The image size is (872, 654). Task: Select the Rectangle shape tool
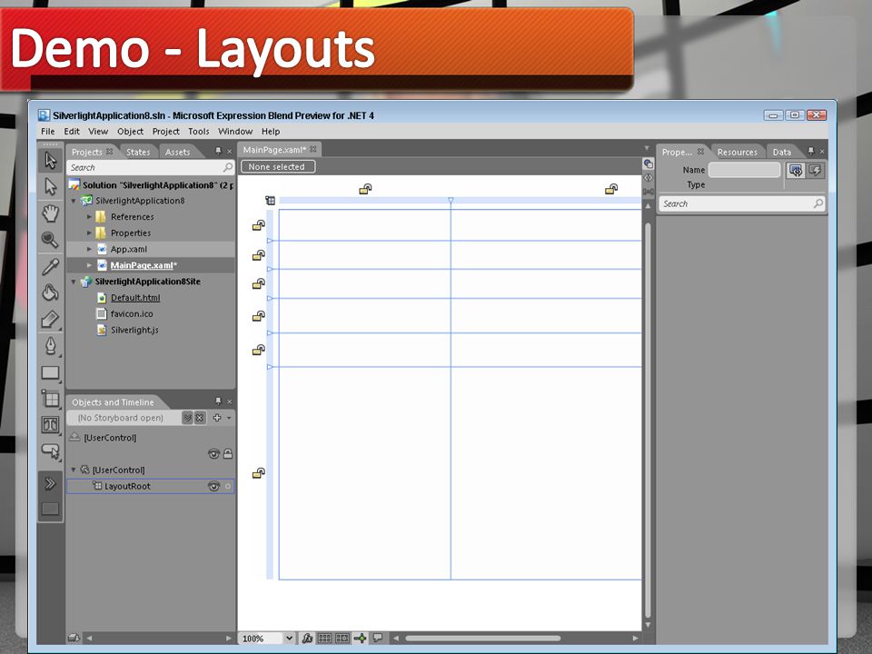(x=51, y=372)
